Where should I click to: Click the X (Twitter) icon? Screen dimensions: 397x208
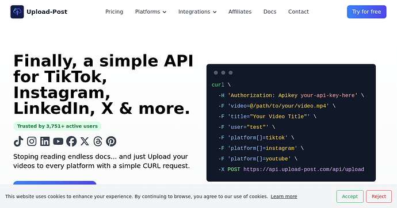pos(85,141)
